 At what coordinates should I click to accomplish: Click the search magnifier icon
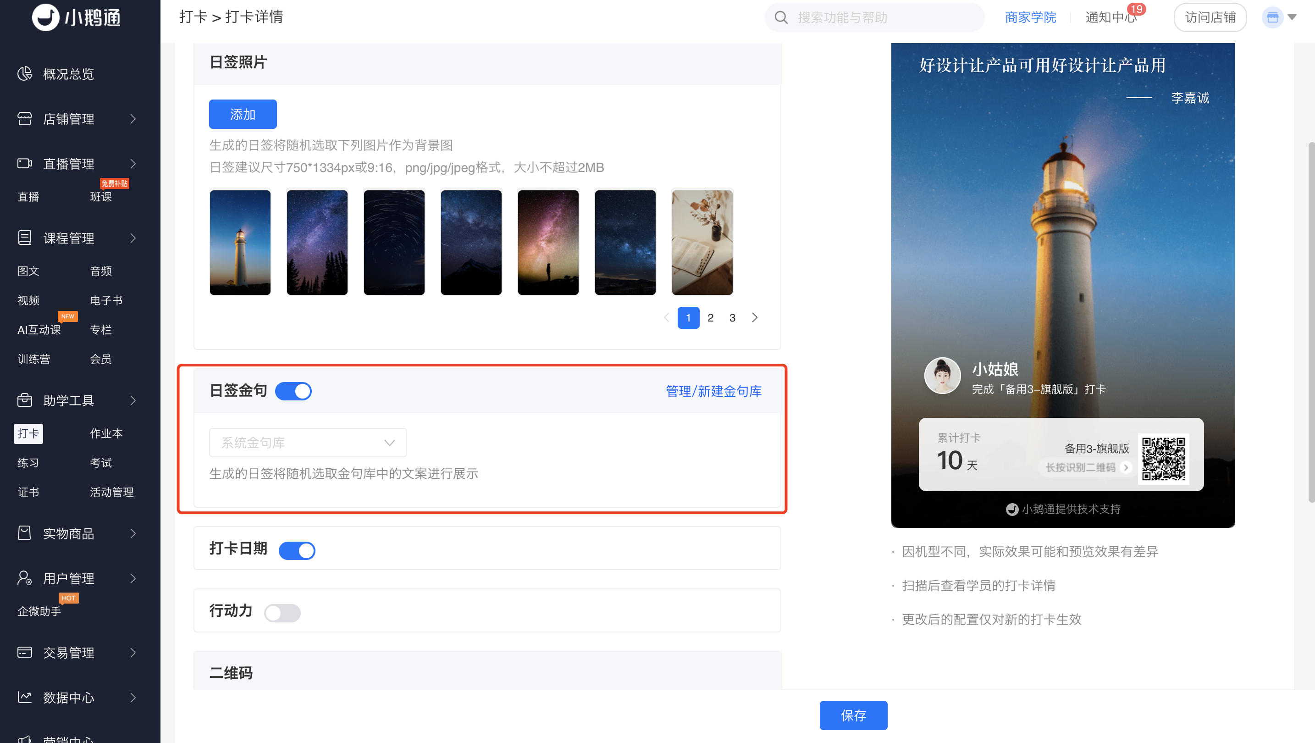[x=780, y=17]
